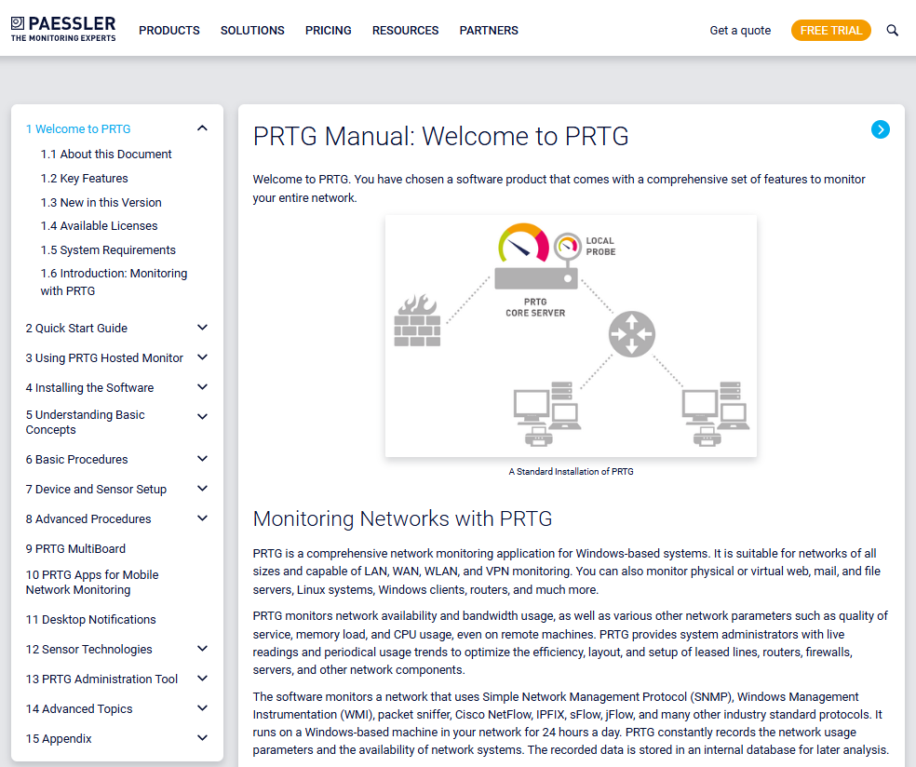Open '11 Desktop Notifications'
The height and width of the screenshot is (767, 916).
(90, 619)
